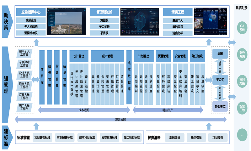Click the 成本管理 module header
Image resolution: width=251 pixels, height=151 pixels.
pos(107,56)
